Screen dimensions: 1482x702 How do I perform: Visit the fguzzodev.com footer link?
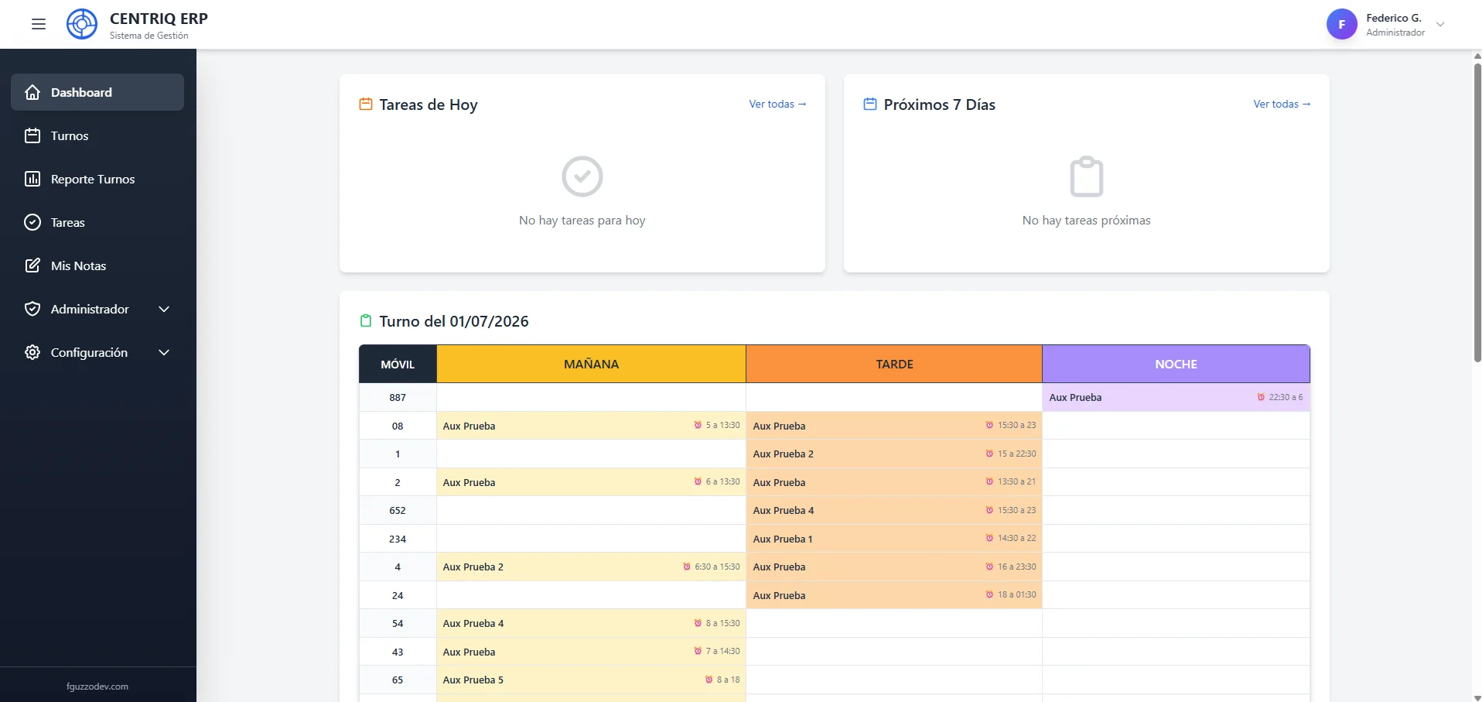tap(97, 687)
